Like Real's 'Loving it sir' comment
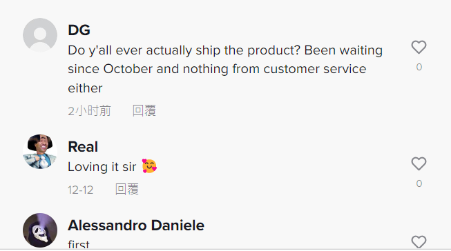 pos(419,163)
